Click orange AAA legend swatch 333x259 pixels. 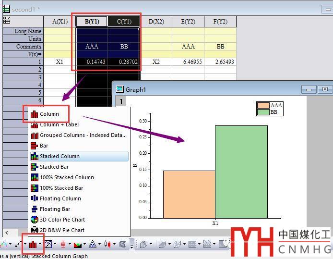pyautogui.click(x=263, y=105)
